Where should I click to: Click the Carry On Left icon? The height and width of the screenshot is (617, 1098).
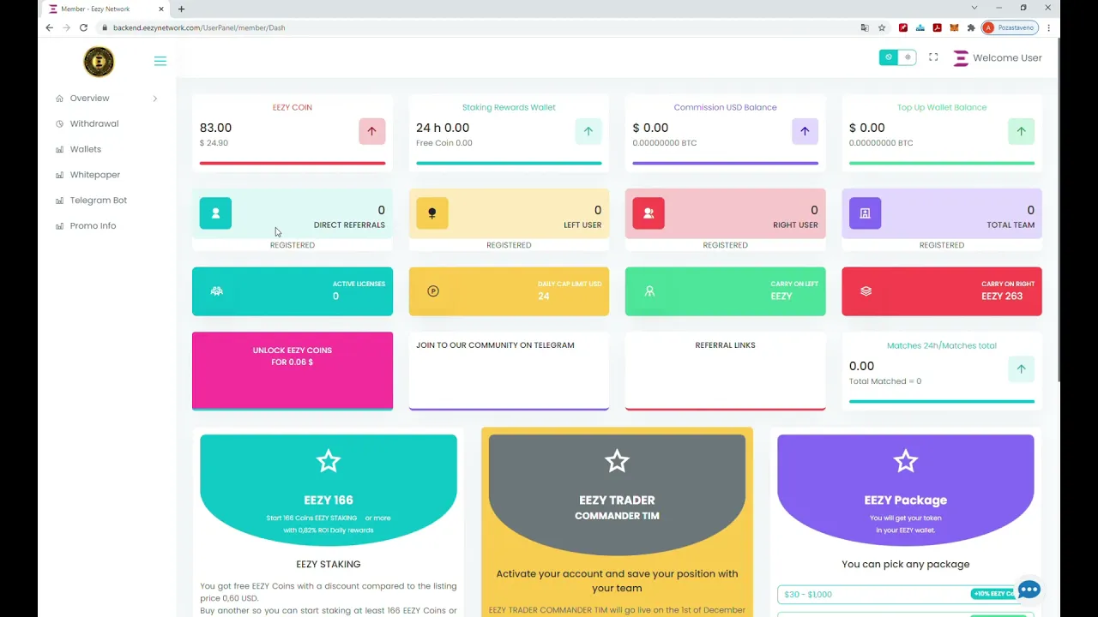pos(649,291)
